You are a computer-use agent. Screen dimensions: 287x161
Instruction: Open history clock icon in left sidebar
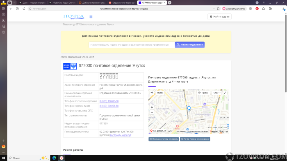(3, 32)
